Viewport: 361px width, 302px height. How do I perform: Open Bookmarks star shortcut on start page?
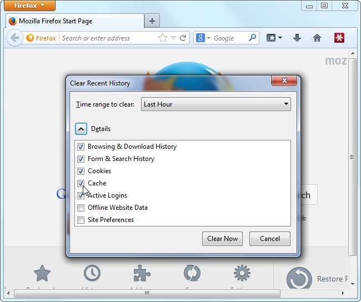[42, 273]
